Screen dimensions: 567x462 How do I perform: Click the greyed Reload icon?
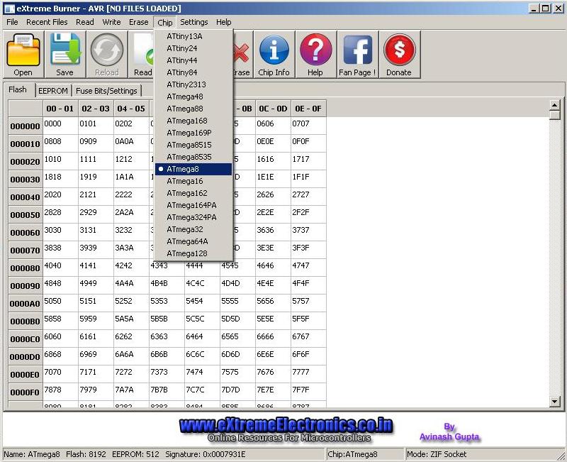point(107,50)
